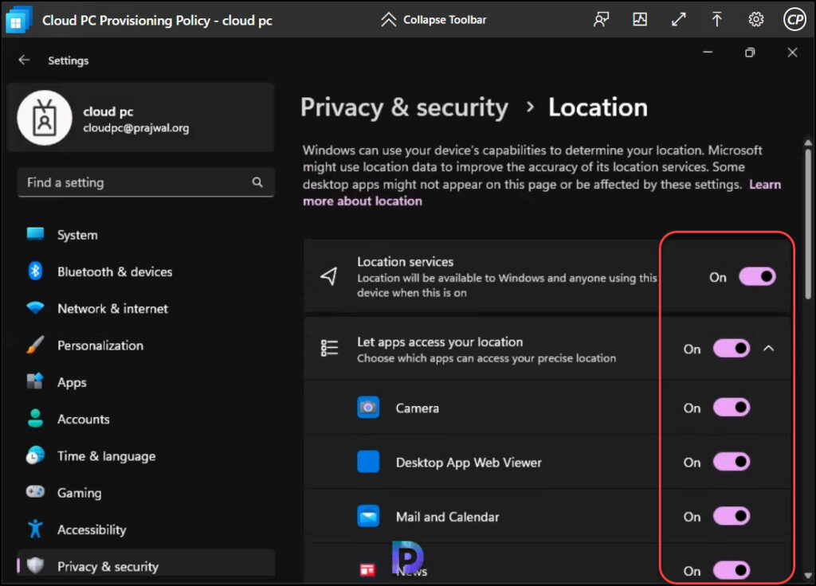Click the vertical scrollbar on the right
The image size is (816, 586).
[808, 224]
